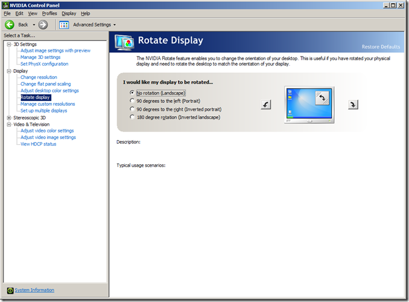Collapse the Video & Television tree node

click(x=9, y=125)
